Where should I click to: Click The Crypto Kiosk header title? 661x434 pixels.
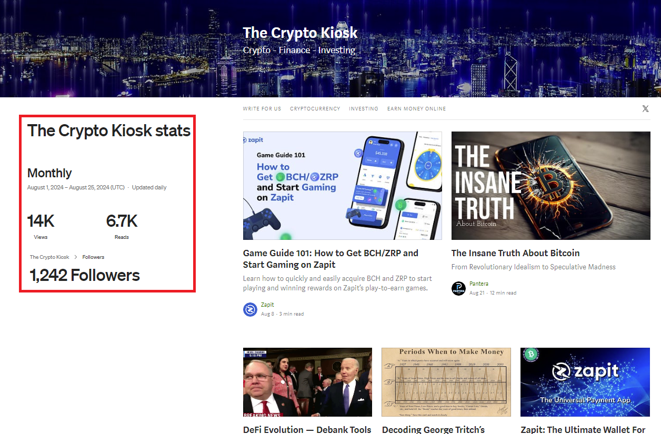pyautogui.click(x=300, y=33)
